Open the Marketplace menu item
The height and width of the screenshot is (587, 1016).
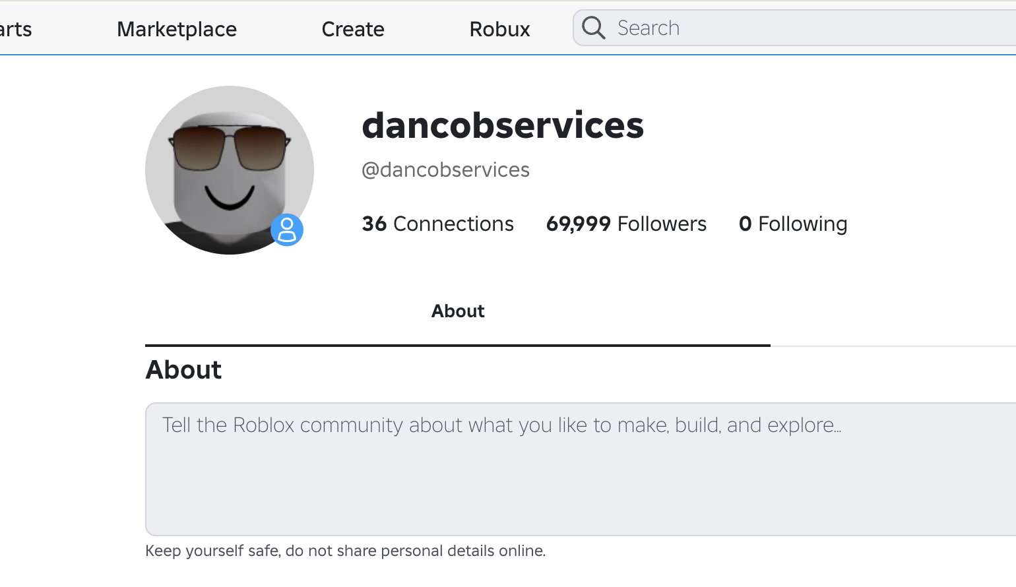point(177,29)
